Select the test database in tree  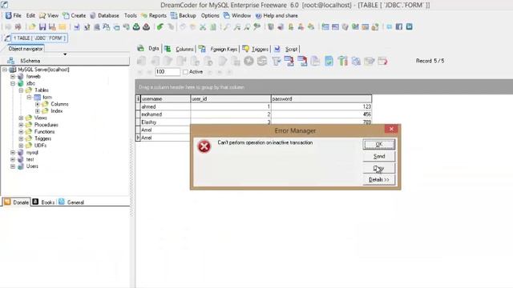click(x=30, y=159)
